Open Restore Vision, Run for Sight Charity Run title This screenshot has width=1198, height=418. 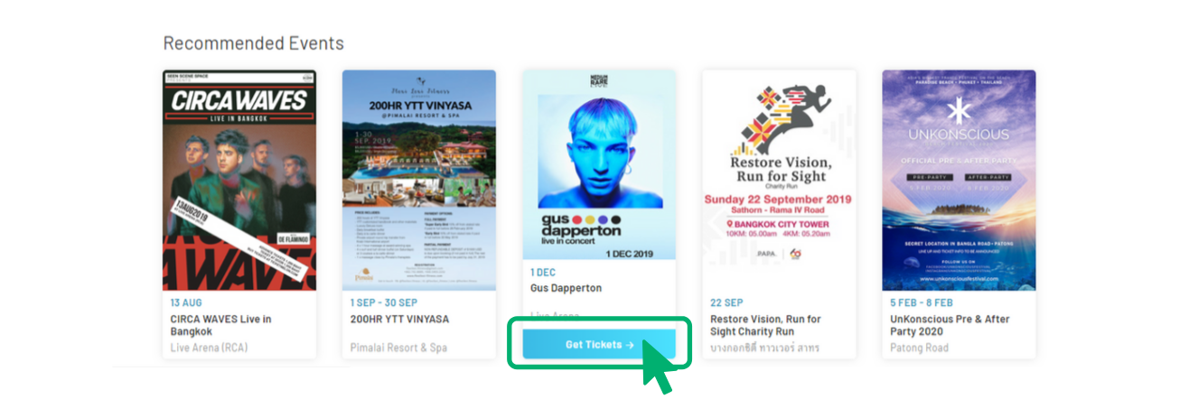point(765,325)
